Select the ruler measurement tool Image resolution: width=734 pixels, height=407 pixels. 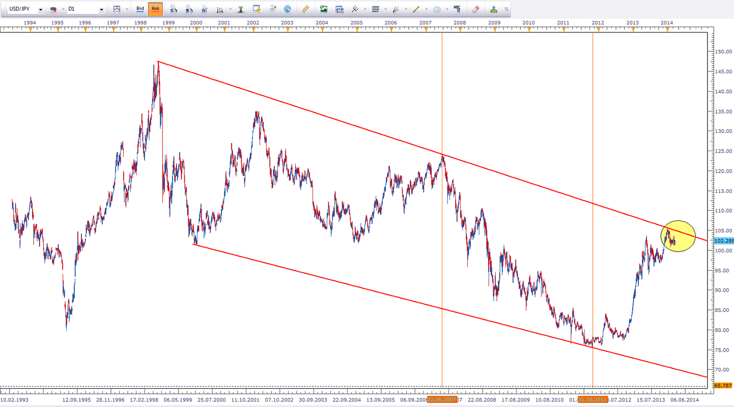point(305,9)
